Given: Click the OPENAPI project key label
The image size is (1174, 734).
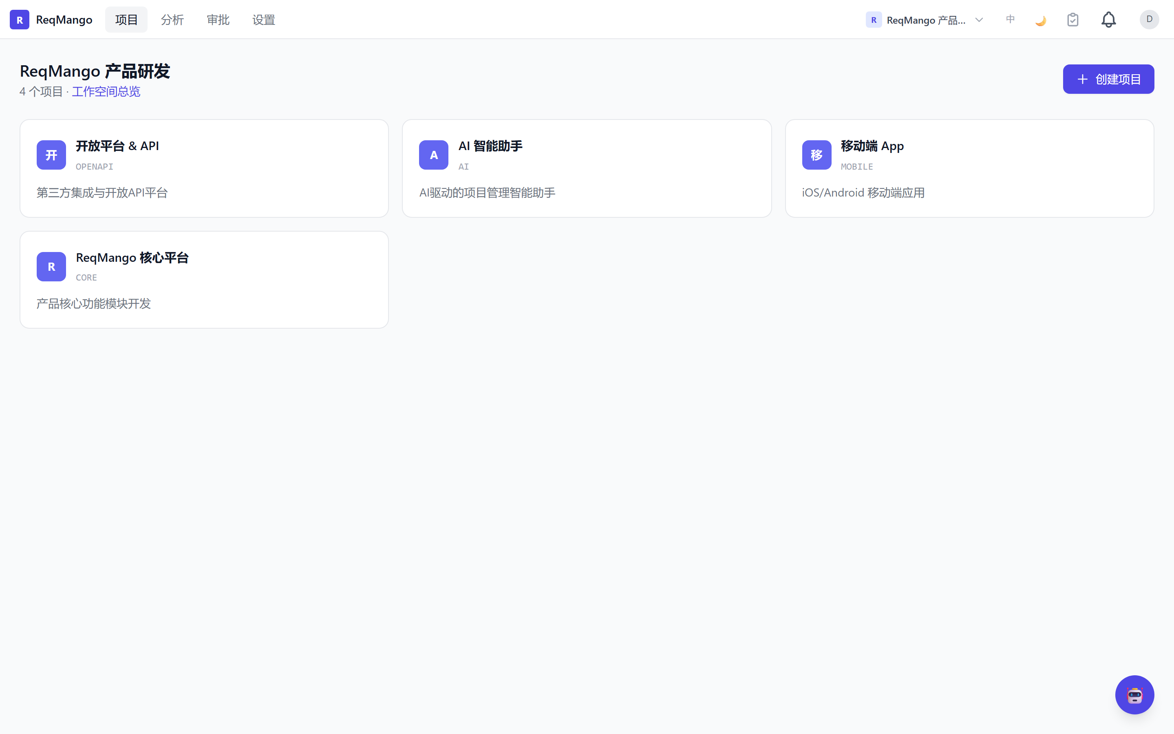Looking at the screenshot, I should 94,166.
